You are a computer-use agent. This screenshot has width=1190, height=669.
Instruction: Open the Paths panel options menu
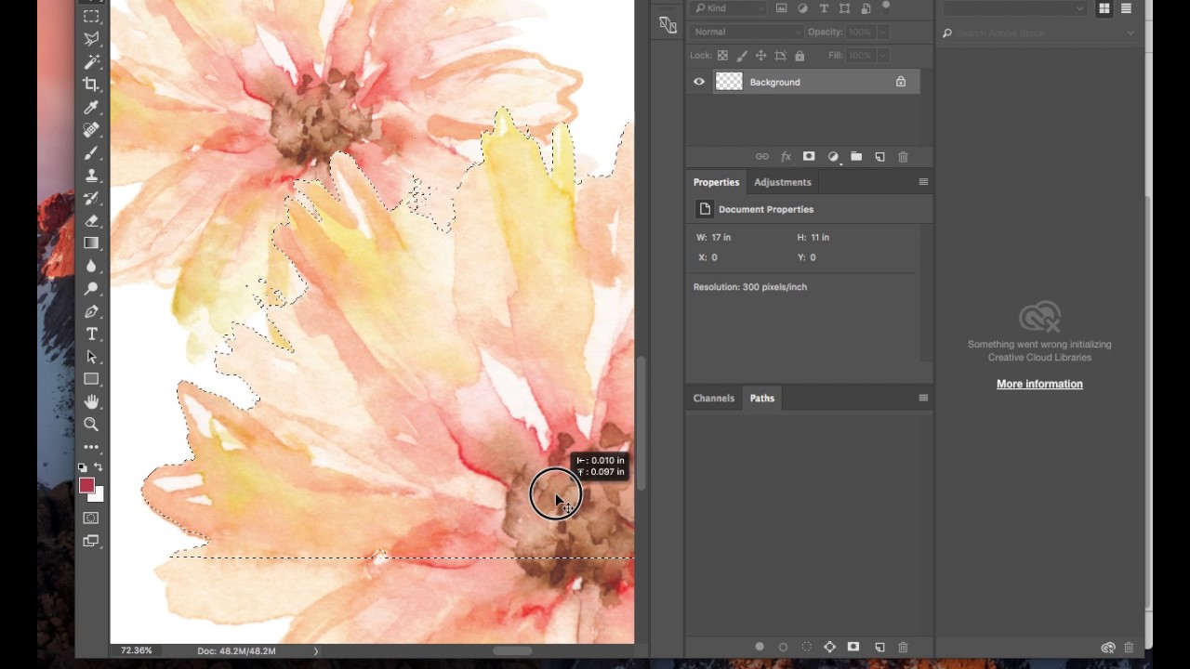click(923, 398)
